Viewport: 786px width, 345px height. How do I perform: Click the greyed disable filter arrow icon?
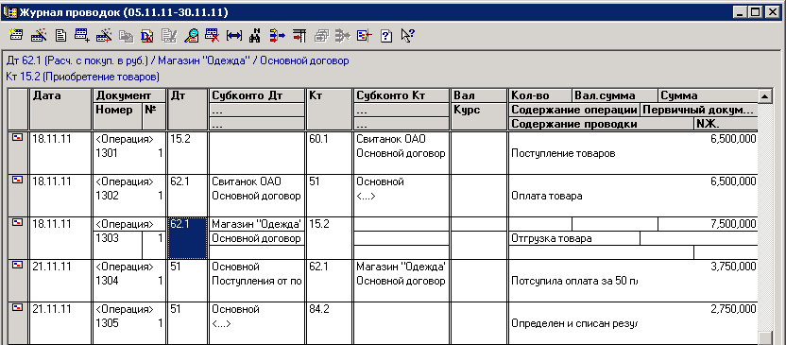coord(342,36)
